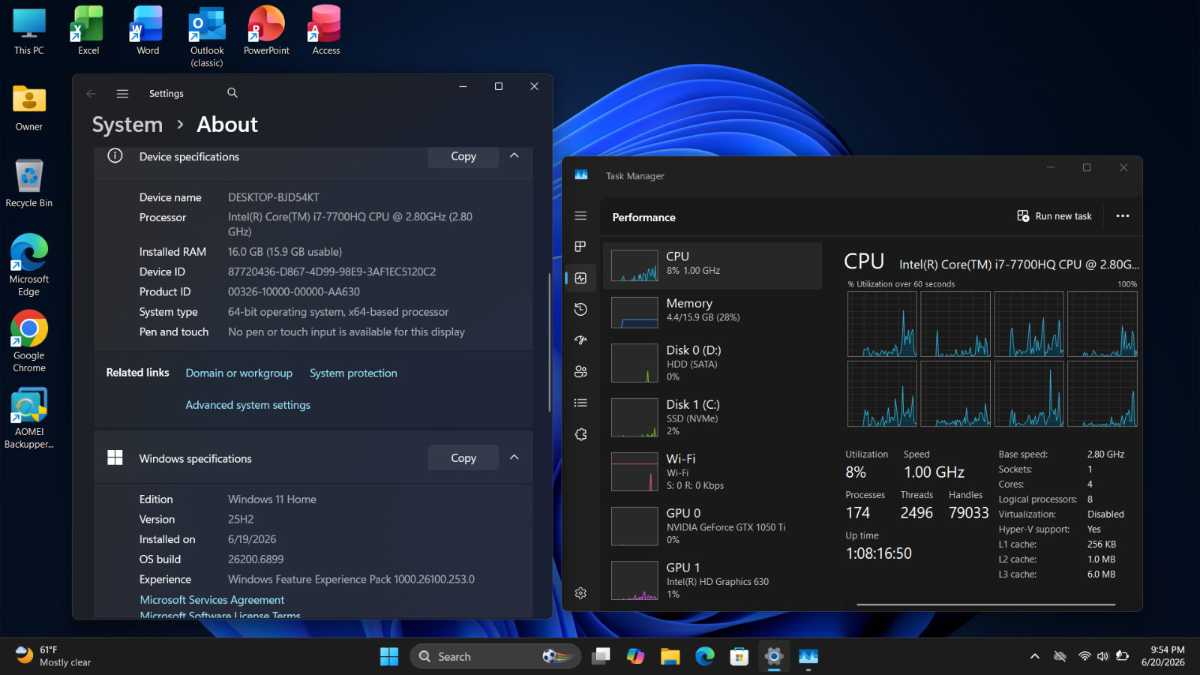Open Task View from the taskbar
The width and height of the screenshot is (1200, 675).
coord(601,656)
